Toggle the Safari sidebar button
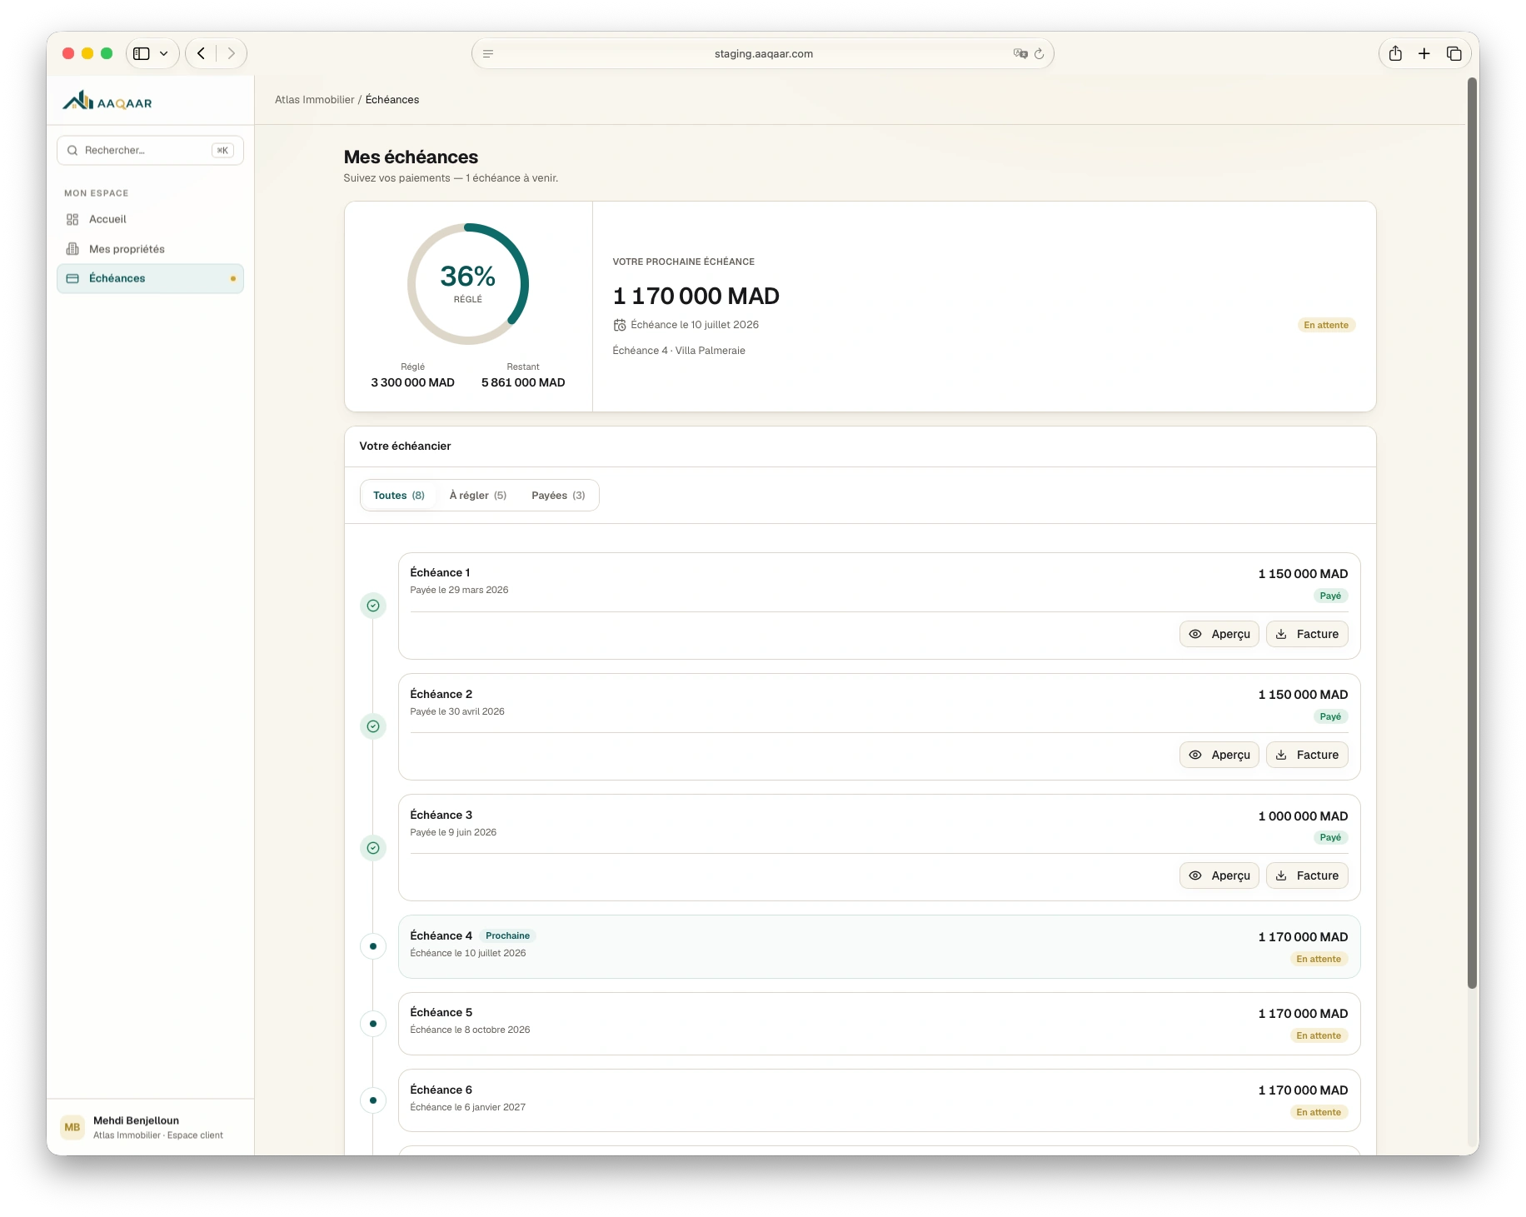The height and width of the screenshot is (1217, 1526). [x=142, y=53]
